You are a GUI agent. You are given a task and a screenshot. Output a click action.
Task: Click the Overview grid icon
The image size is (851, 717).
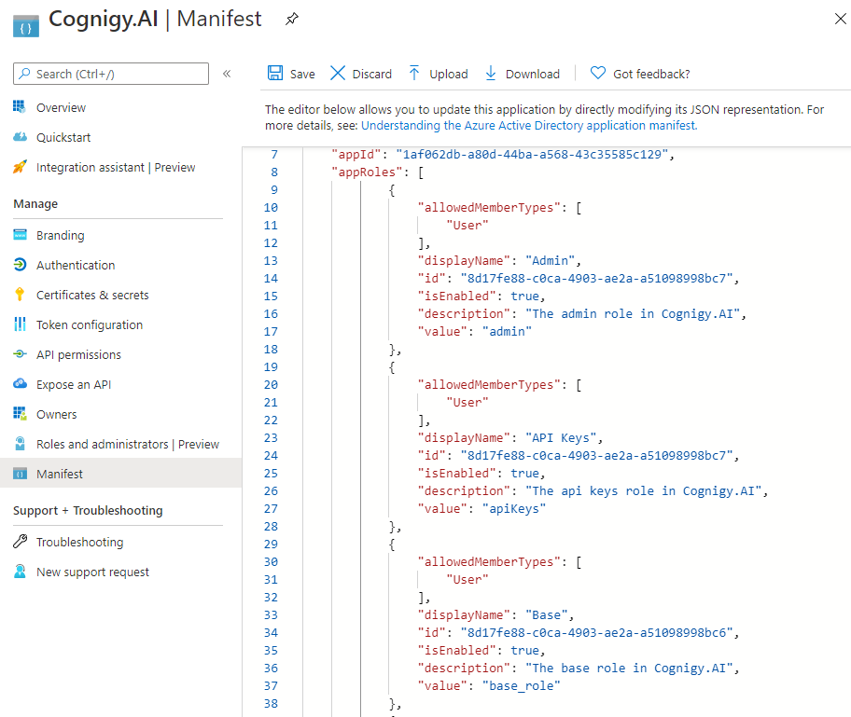(x=20, y=107)
